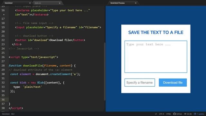The image size is (206, 116).
Task: Place cursor on 'downloadFile' function name
Action: [x=33, y=65]
